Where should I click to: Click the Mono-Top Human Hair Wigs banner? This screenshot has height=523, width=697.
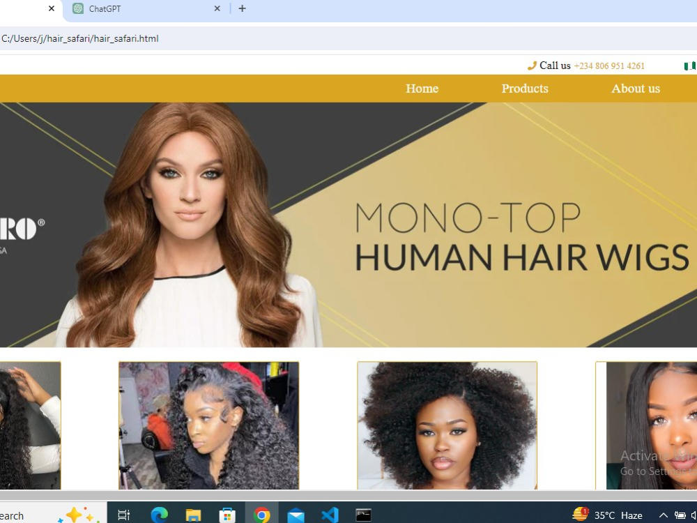[x=348, y=225]
